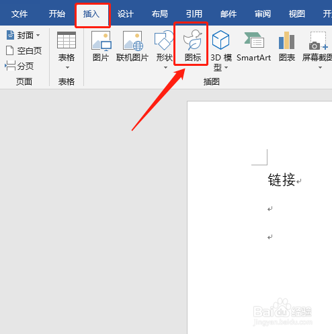Place cursor on second empty paragraph mark

click(x=270, y=237)
